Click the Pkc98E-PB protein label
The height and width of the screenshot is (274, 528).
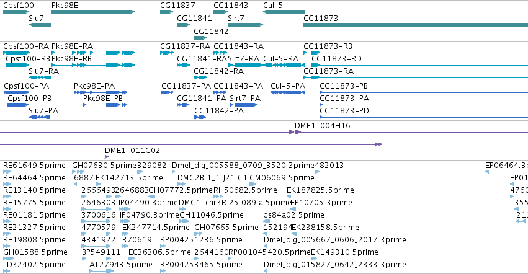coord(103,99)
